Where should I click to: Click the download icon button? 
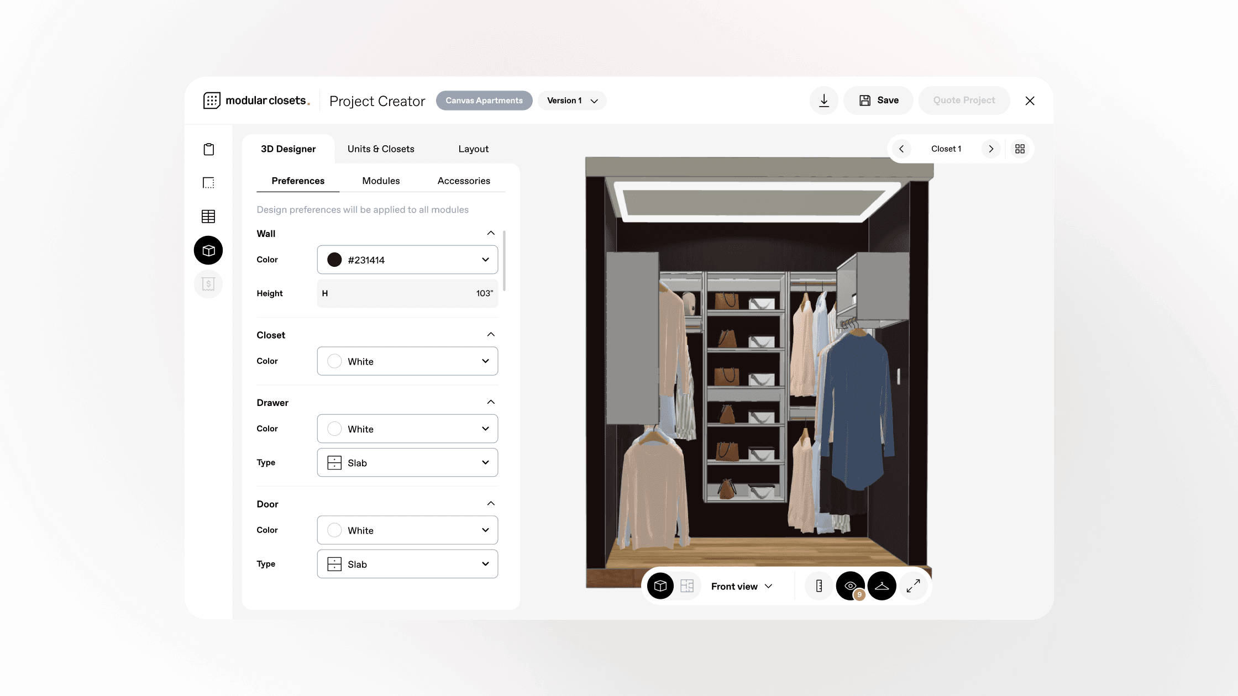click(x=823, y=101)
